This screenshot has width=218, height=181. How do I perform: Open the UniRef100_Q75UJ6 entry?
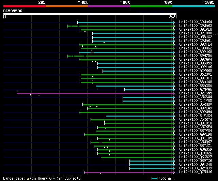[196, 172]
